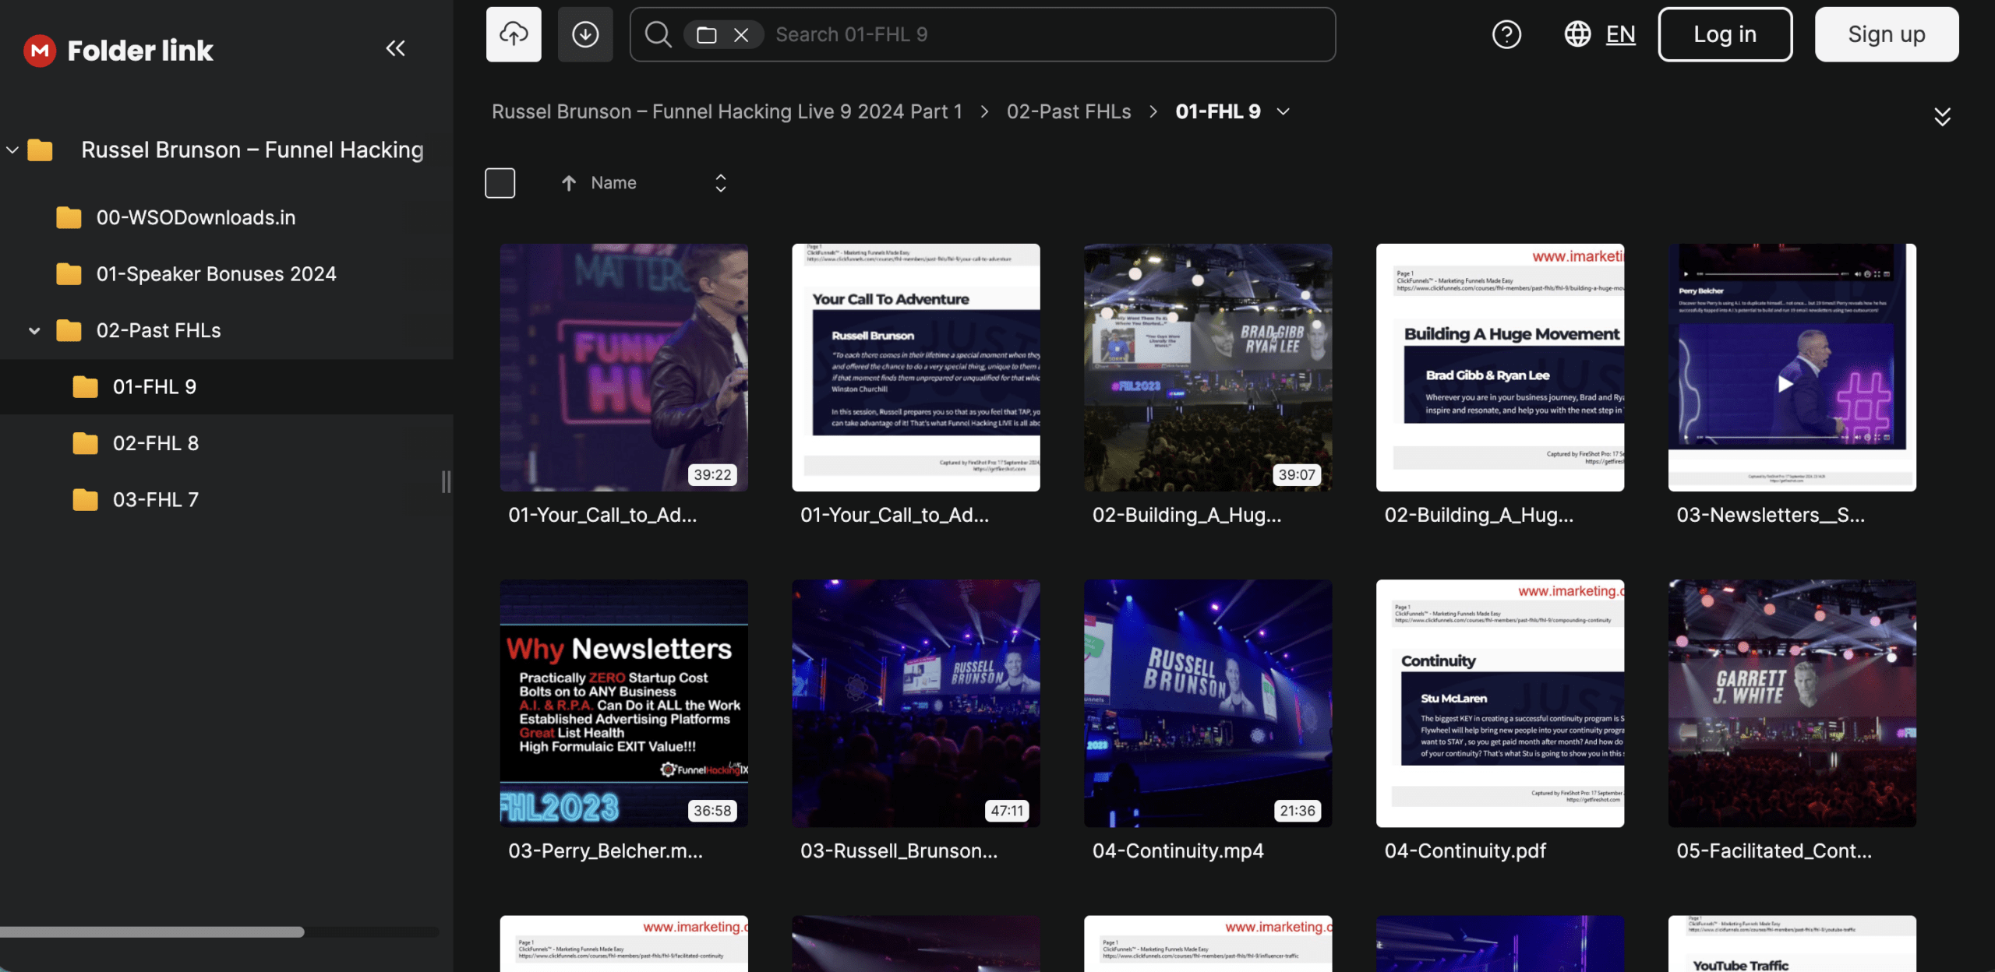Open the 04-Continuity.mp4 video thumbnail
Image resolution: width=1995 pixels, height=972 pixels.
point(1207,703)
